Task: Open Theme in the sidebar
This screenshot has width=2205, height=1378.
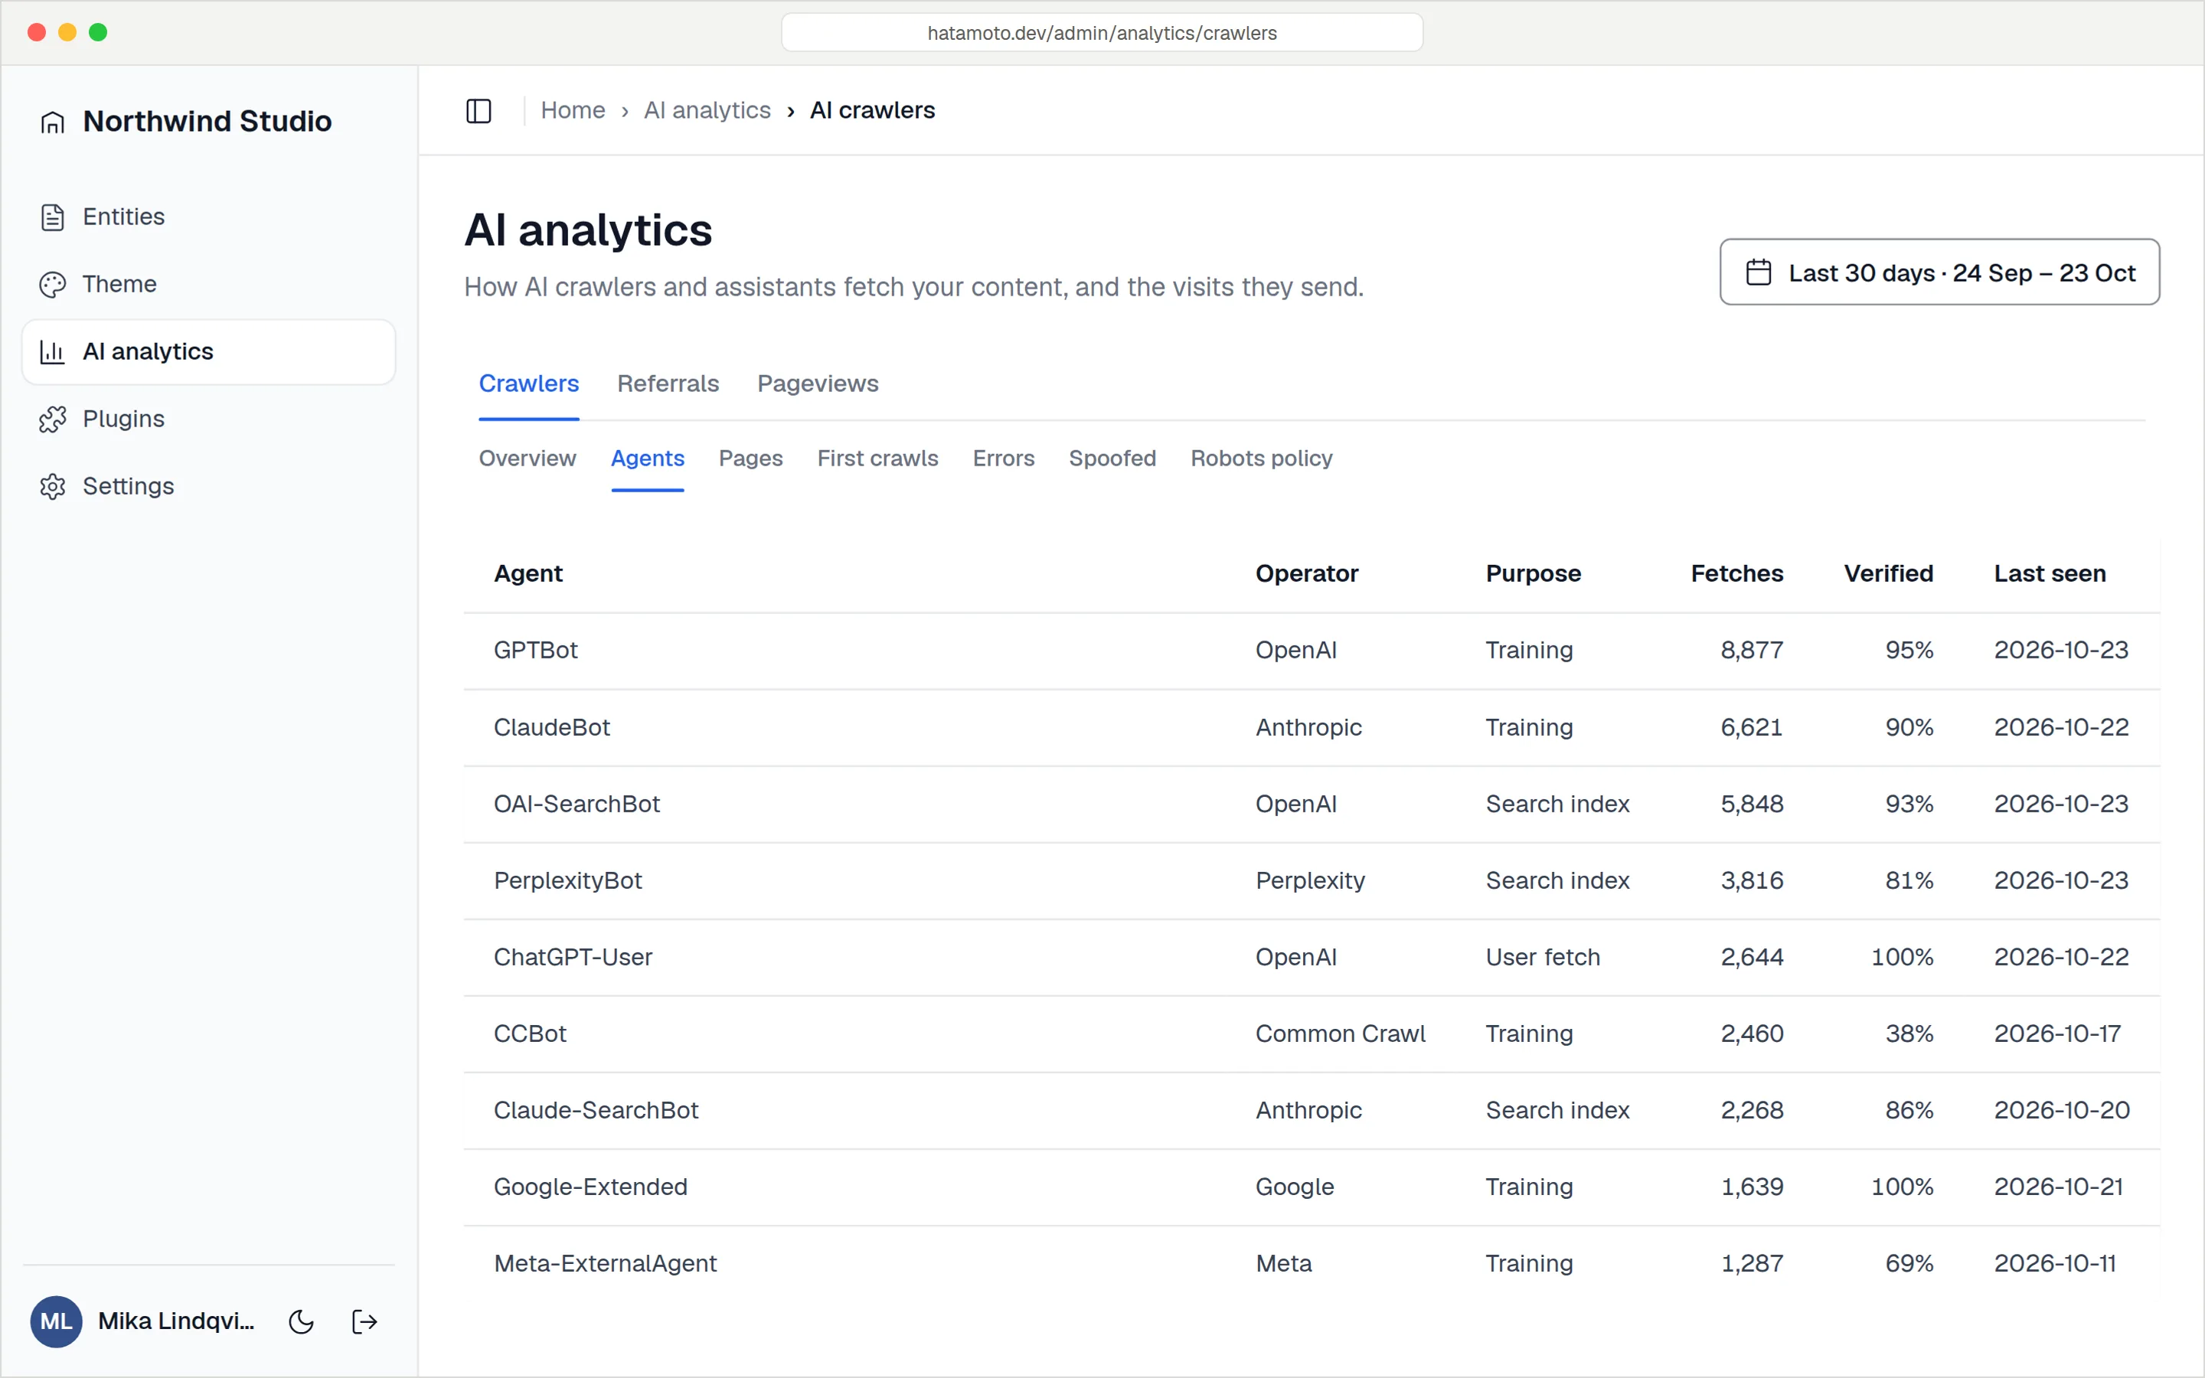Action: click(x=209, y=284)
